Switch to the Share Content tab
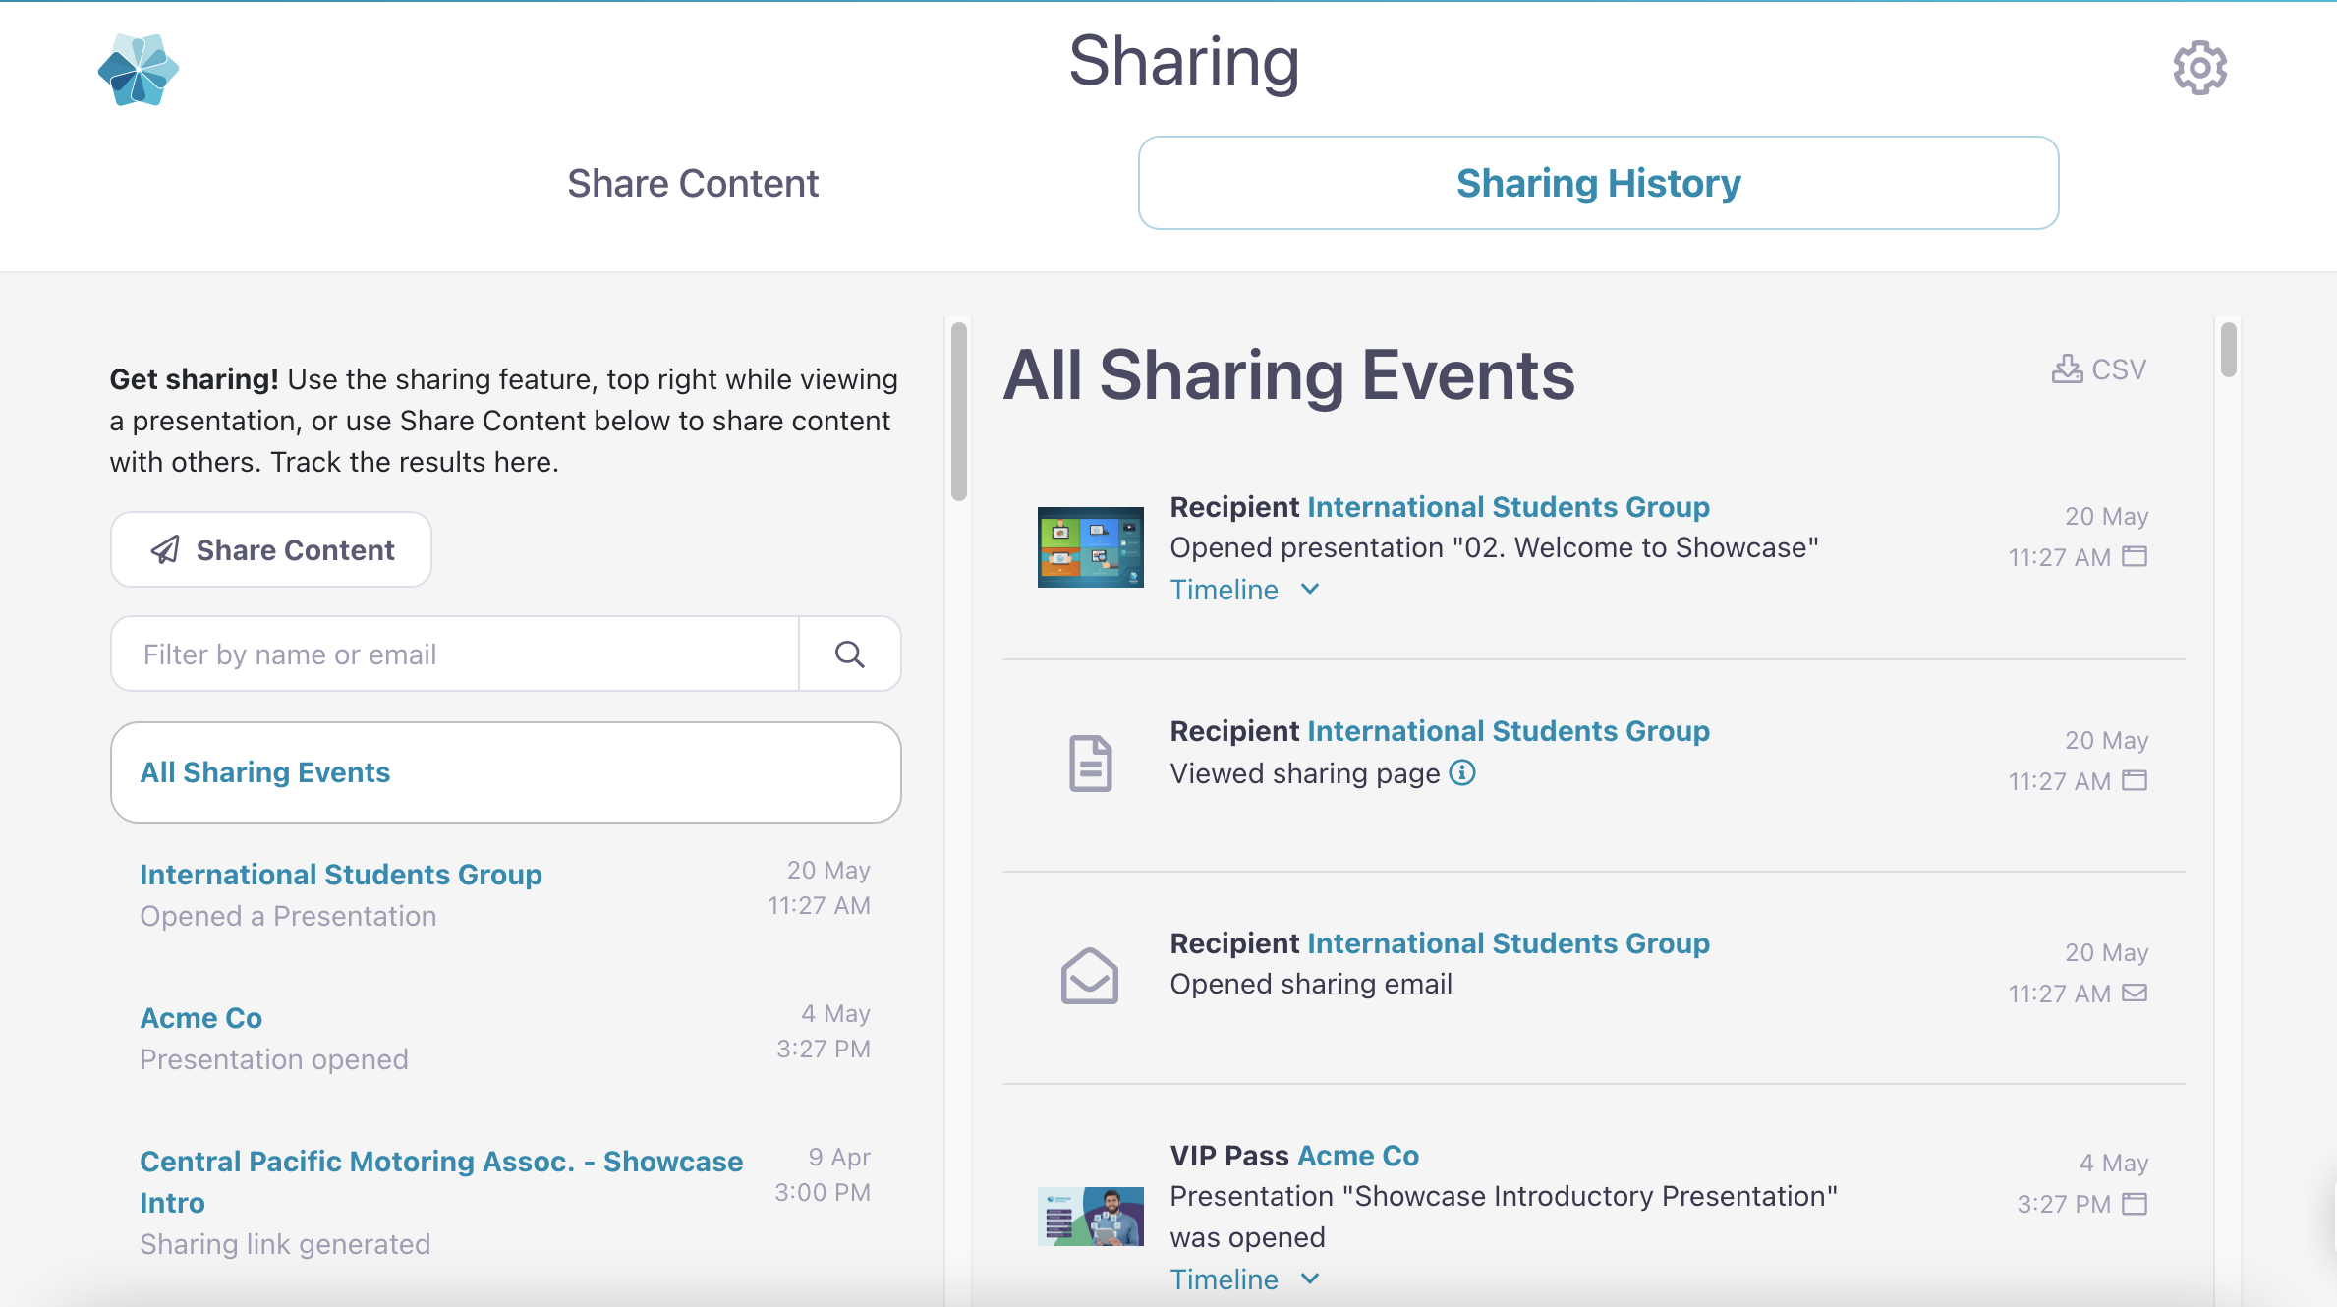 [692, 184]
